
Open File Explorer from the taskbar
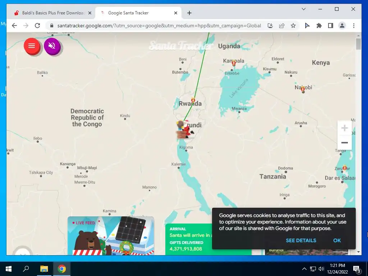coord(44,269)
